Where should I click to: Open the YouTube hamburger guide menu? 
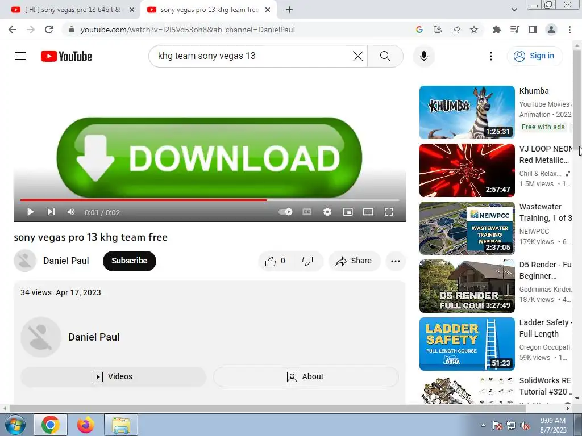20,56
